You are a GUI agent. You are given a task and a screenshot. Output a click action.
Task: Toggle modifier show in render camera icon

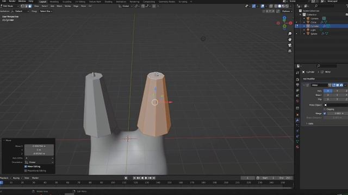[341, 85]
